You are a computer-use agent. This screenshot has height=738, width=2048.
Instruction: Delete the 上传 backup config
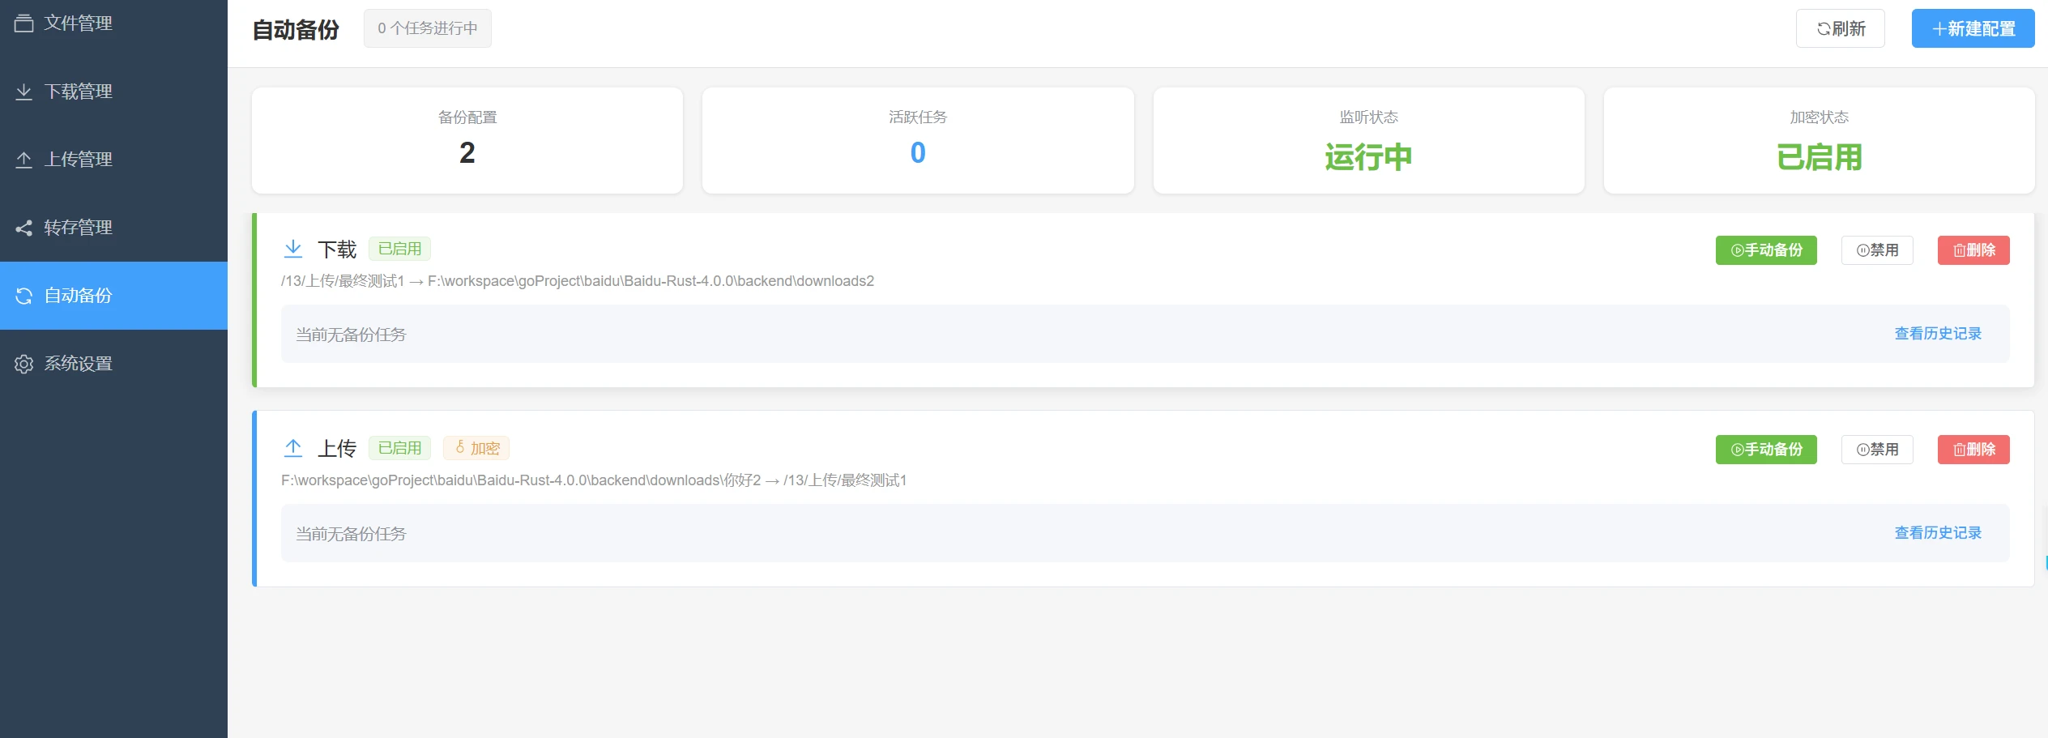1973,450
